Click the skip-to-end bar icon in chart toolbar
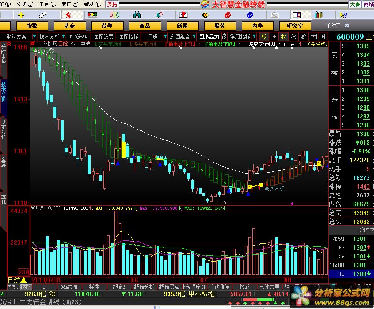 pos(323,36)
